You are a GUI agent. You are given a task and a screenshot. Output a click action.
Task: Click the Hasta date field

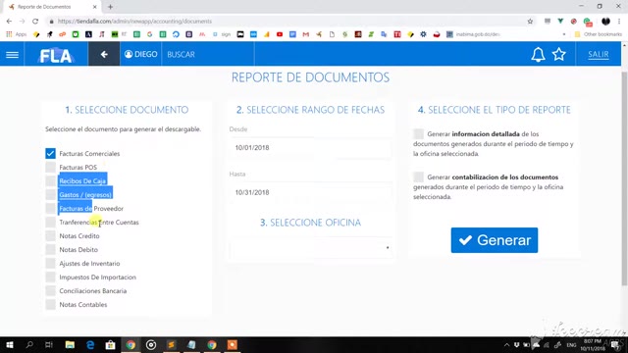point(310,192)
